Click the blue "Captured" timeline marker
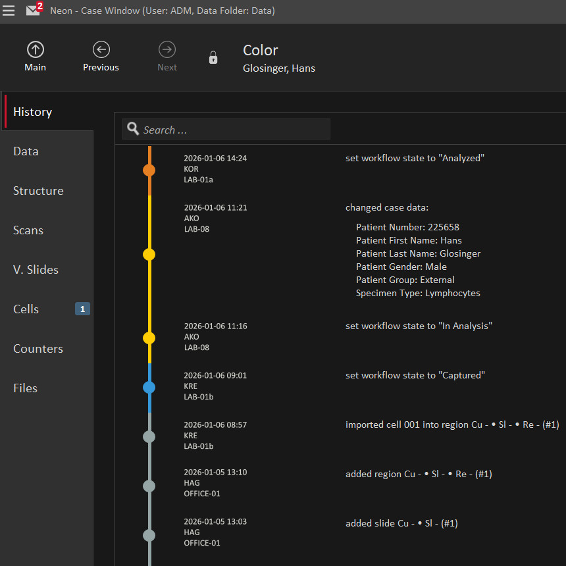Viewport: 566px width, 566px height. (x=149, y=388)
